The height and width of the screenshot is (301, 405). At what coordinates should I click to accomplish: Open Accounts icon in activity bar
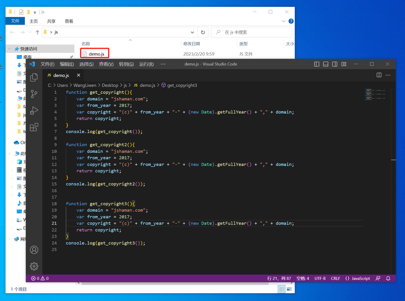pos(34,250)
